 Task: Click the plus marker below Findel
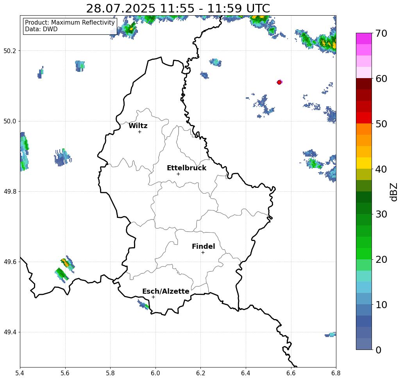[x=203, y=253]
